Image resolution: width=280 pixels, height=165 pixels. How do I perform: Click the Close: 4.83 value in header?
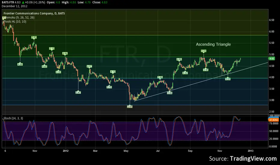[100, 2]
